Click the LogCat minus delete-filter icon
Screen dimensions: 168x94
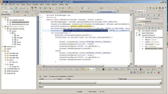[x=154, y=73]
